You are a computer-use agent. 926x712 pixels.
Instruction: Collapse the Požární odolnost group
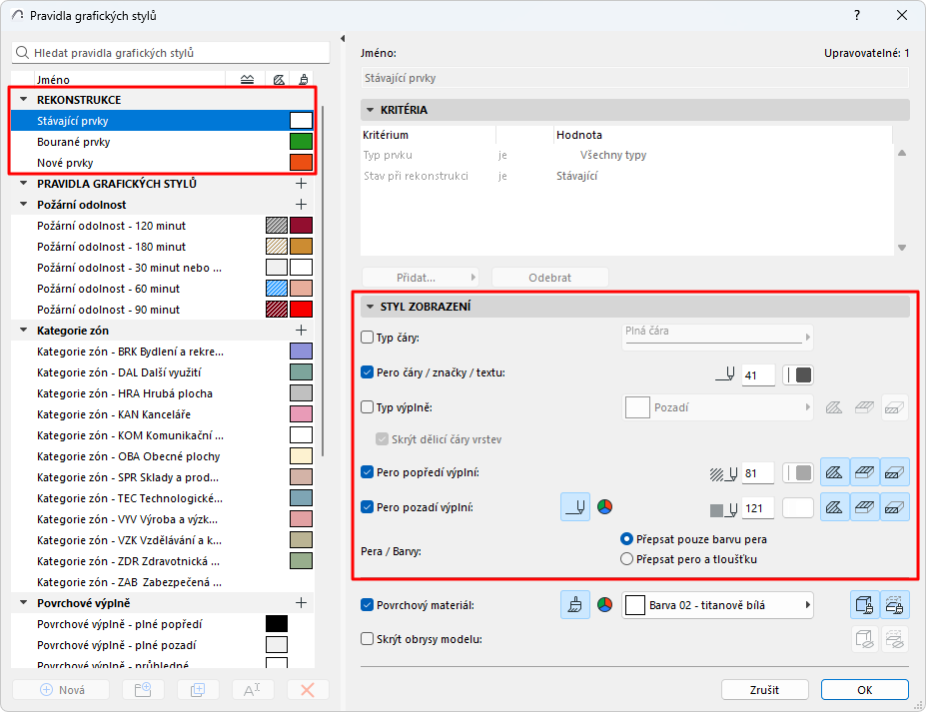click(x=24, y=205)
